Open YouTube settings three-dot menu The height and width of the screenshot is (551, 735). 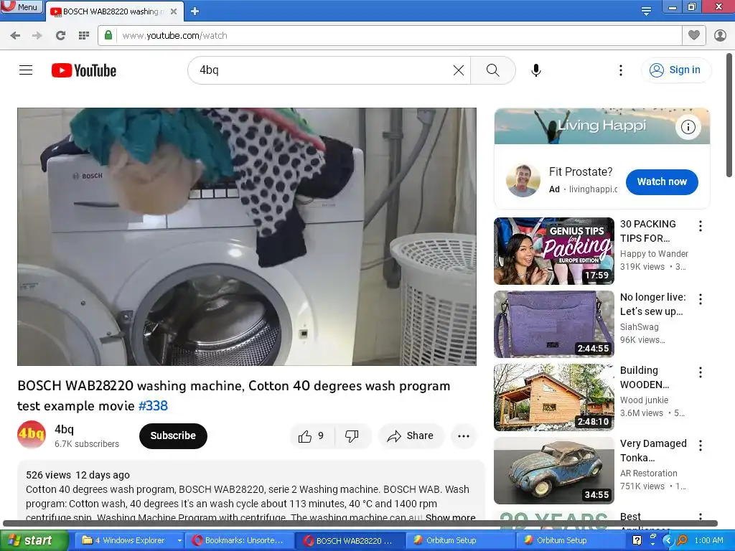621,70
